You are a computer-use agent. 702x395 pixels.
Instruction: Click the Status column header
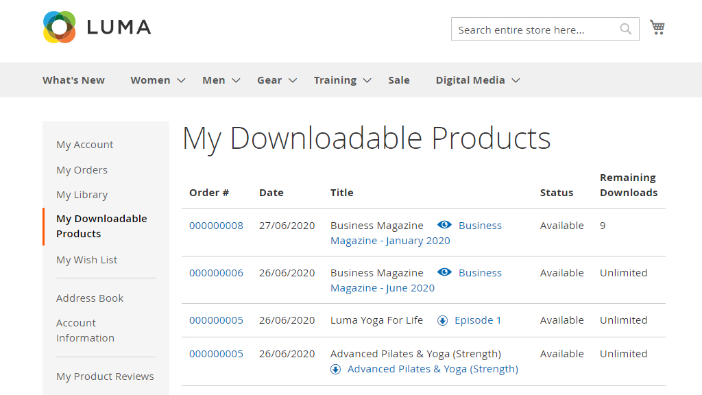tap(557, 193)
